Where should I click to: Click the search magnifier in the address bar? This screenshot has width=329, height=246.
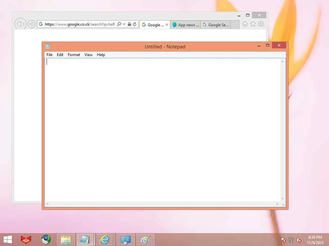(x=119, y=24)
